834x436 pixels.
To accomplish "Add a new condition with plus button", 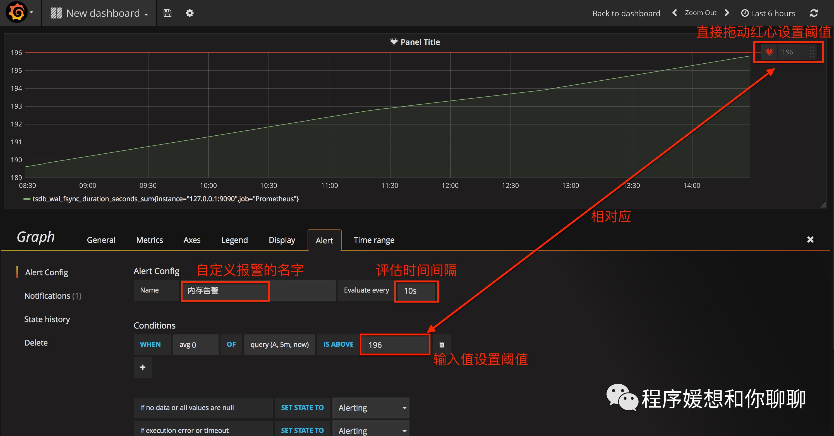I will pos(142,367).
